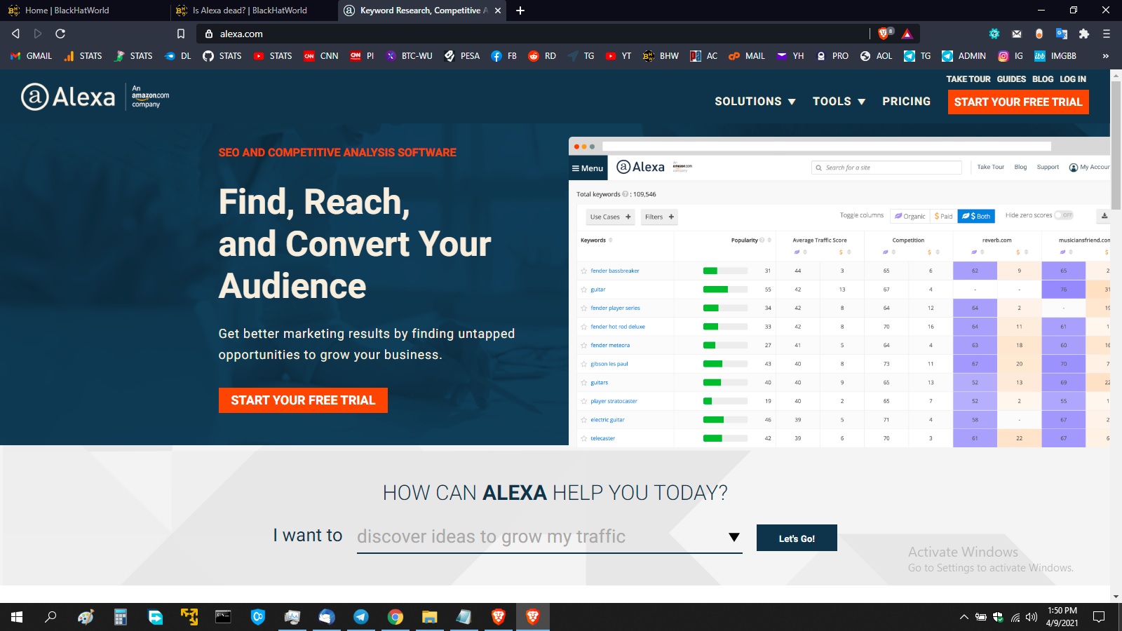Click the keyword tool dashboard screenshot
This screenshot has height=631, width=1122.
(839, 291)
